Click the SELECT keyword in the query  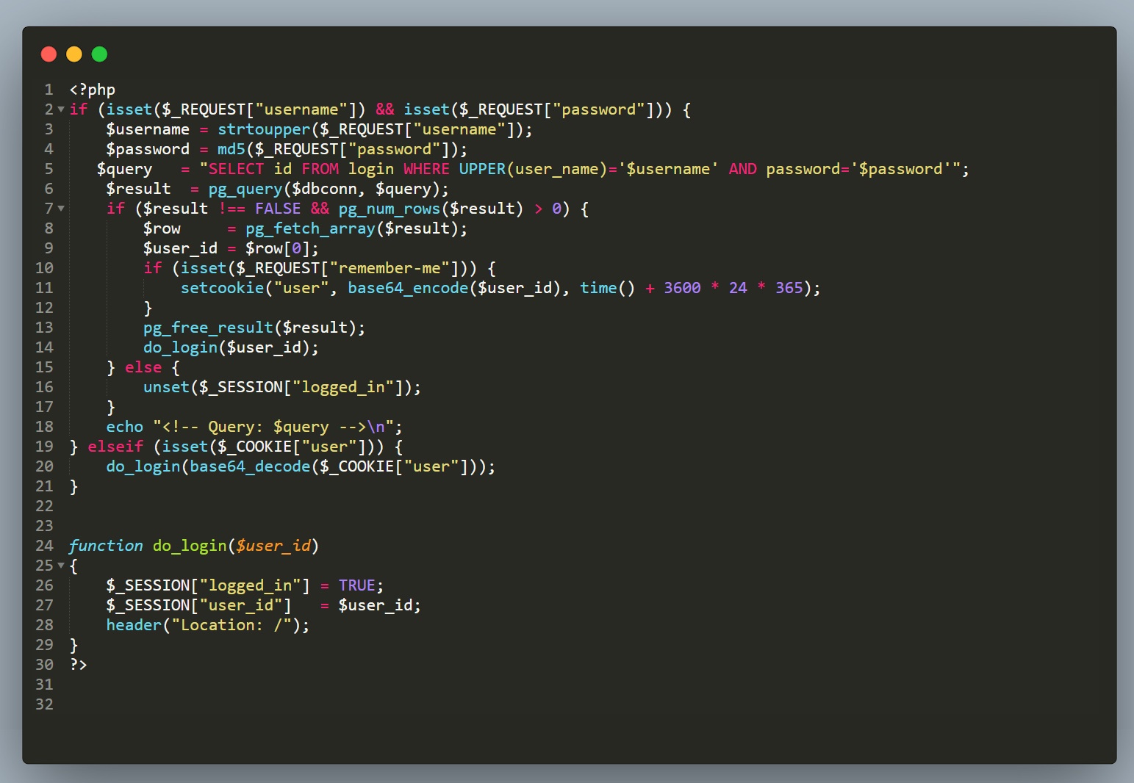pos(236,169)
